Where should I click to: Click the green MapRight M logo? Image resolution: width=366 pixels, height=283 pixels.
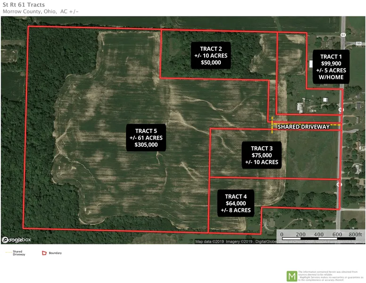(x=292, y=275)
